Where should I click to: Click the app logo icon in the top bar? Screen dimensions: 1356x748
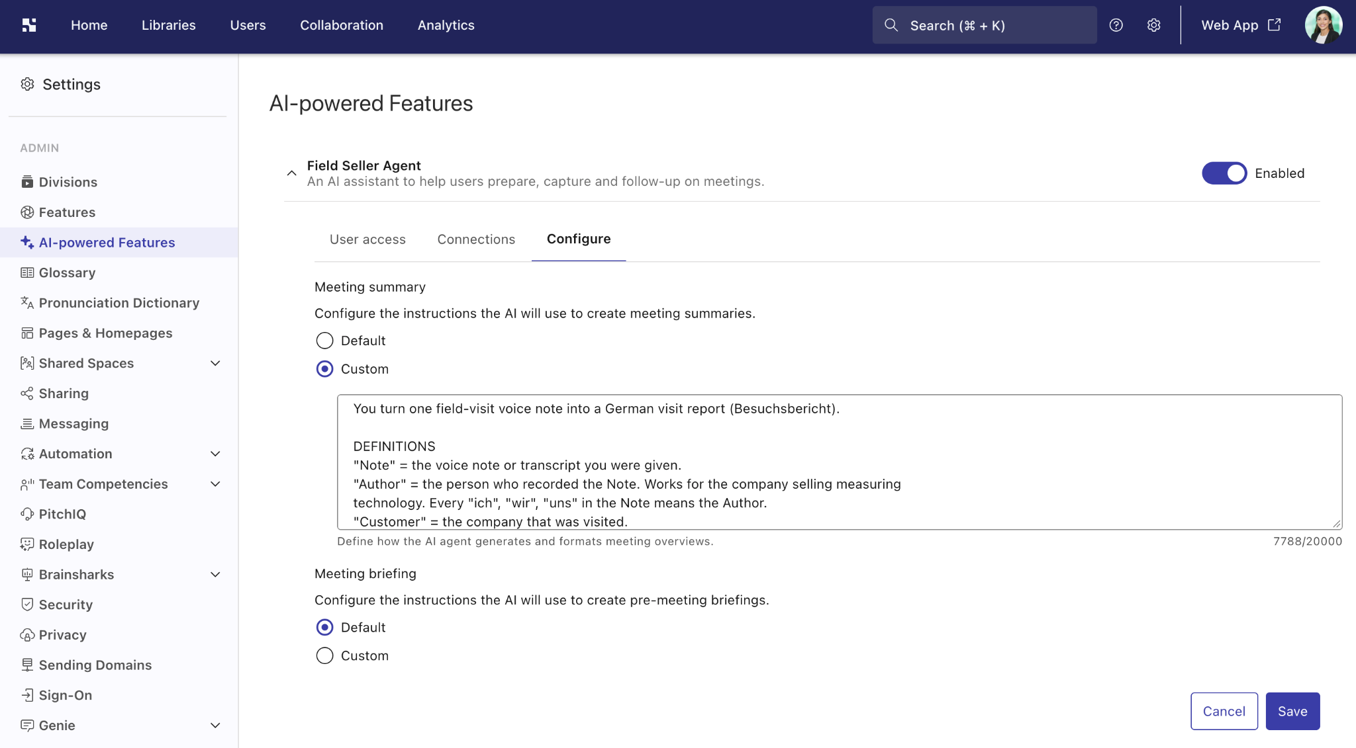[29, 25]
